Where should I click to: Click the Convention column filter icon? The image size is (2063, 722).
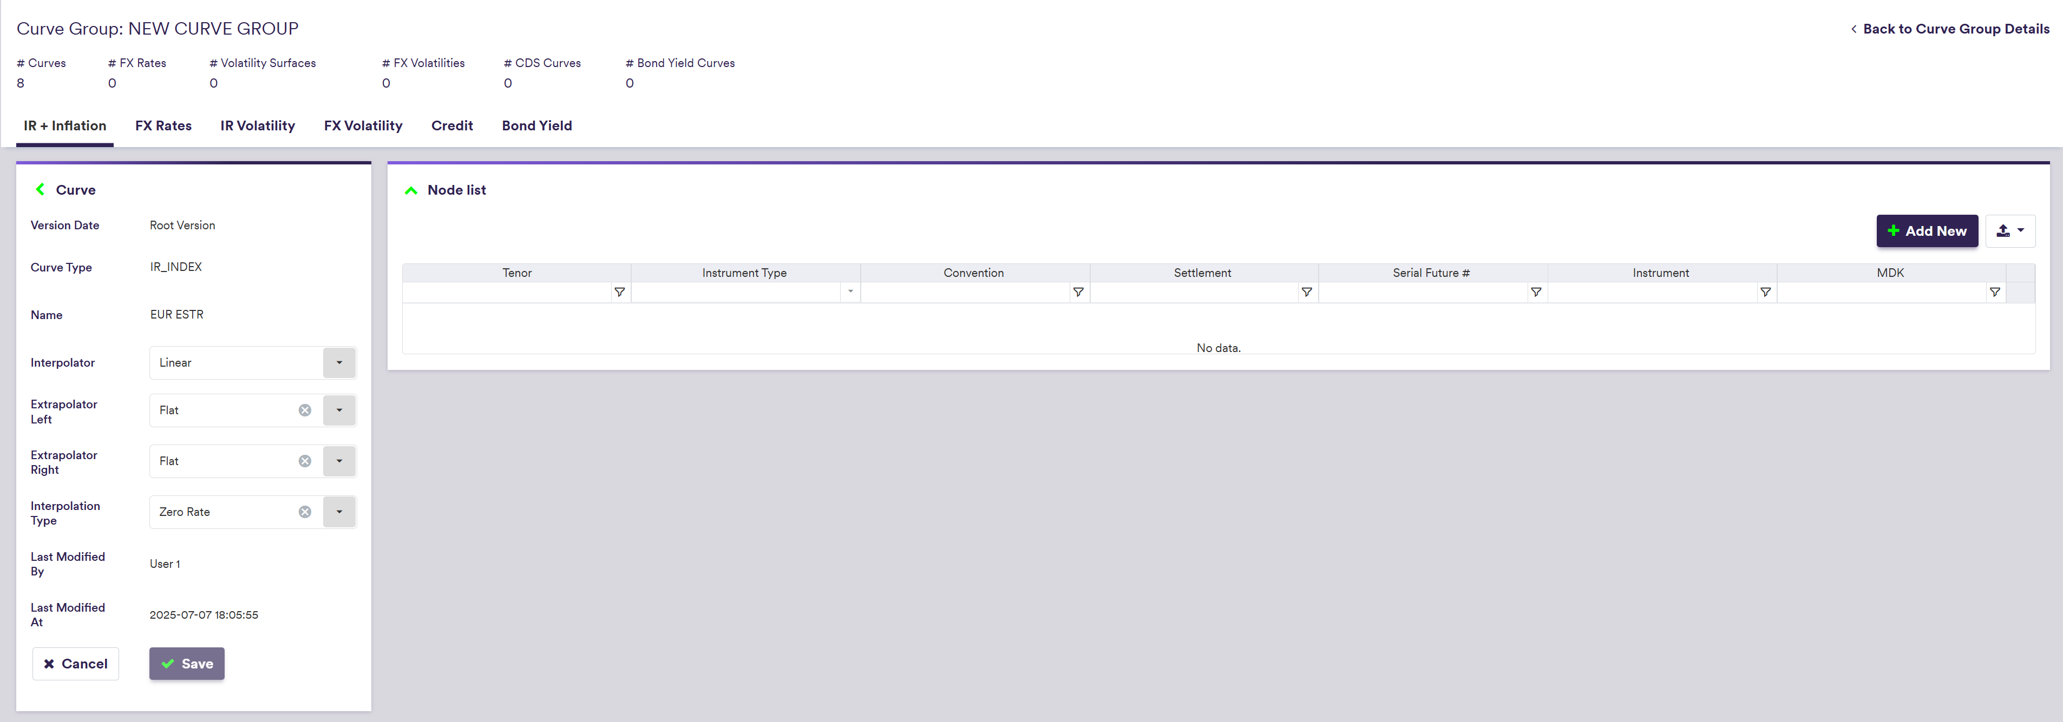(1078, 292)
